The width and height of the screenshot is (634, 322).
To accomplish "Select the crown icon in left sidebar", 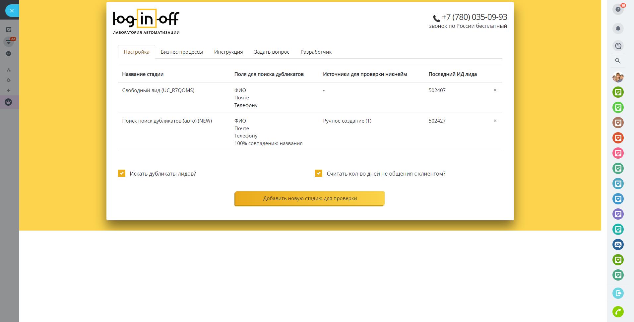I will [x=9, y=102].
